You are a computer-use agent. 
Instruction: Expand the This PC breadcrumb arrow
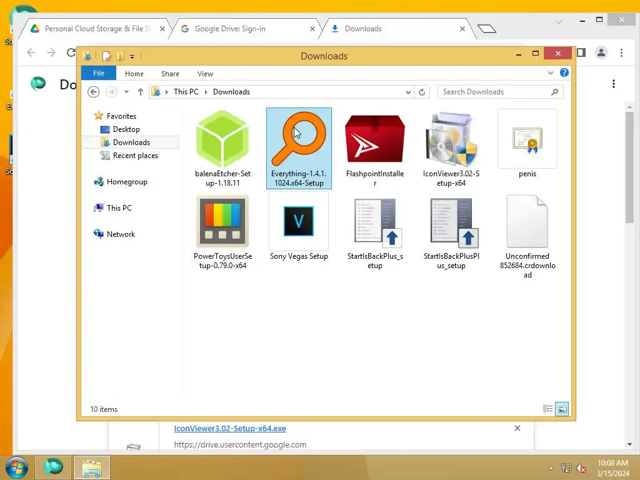(x=206, y=92)
